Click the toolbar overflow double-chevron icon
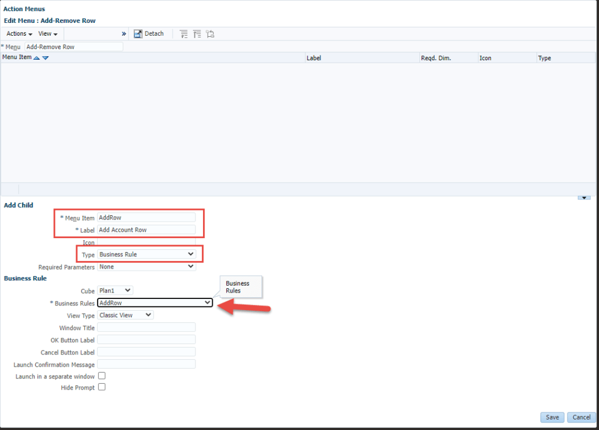The height and width of the screenshot is (430, 599). [124, 34]
